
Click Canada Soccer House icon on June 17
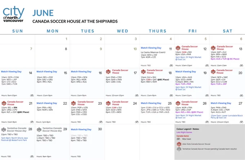point(108,72)
